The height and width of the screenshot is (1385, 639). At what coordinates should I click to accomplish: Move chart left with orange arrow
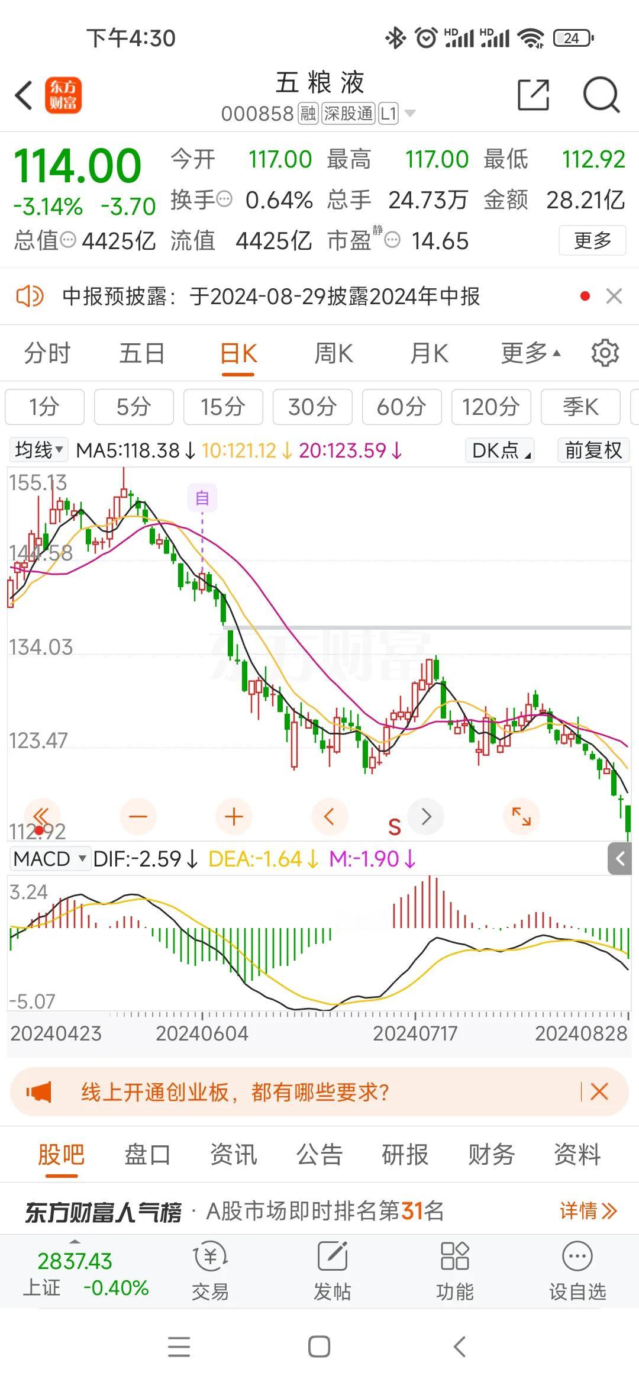[x=330, y=817]
